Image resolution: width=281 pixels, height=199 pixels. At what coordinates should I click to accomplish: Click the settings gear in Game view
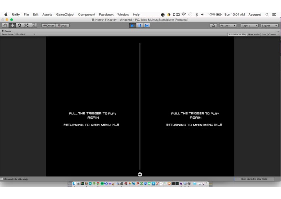(x=140, y=174)
